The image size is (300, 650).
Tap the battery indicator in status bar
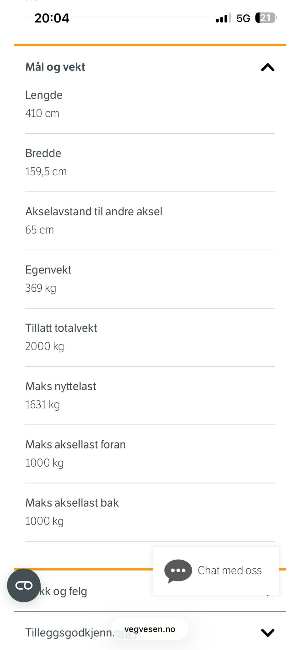pyautogui.click(x=266, y=18)
